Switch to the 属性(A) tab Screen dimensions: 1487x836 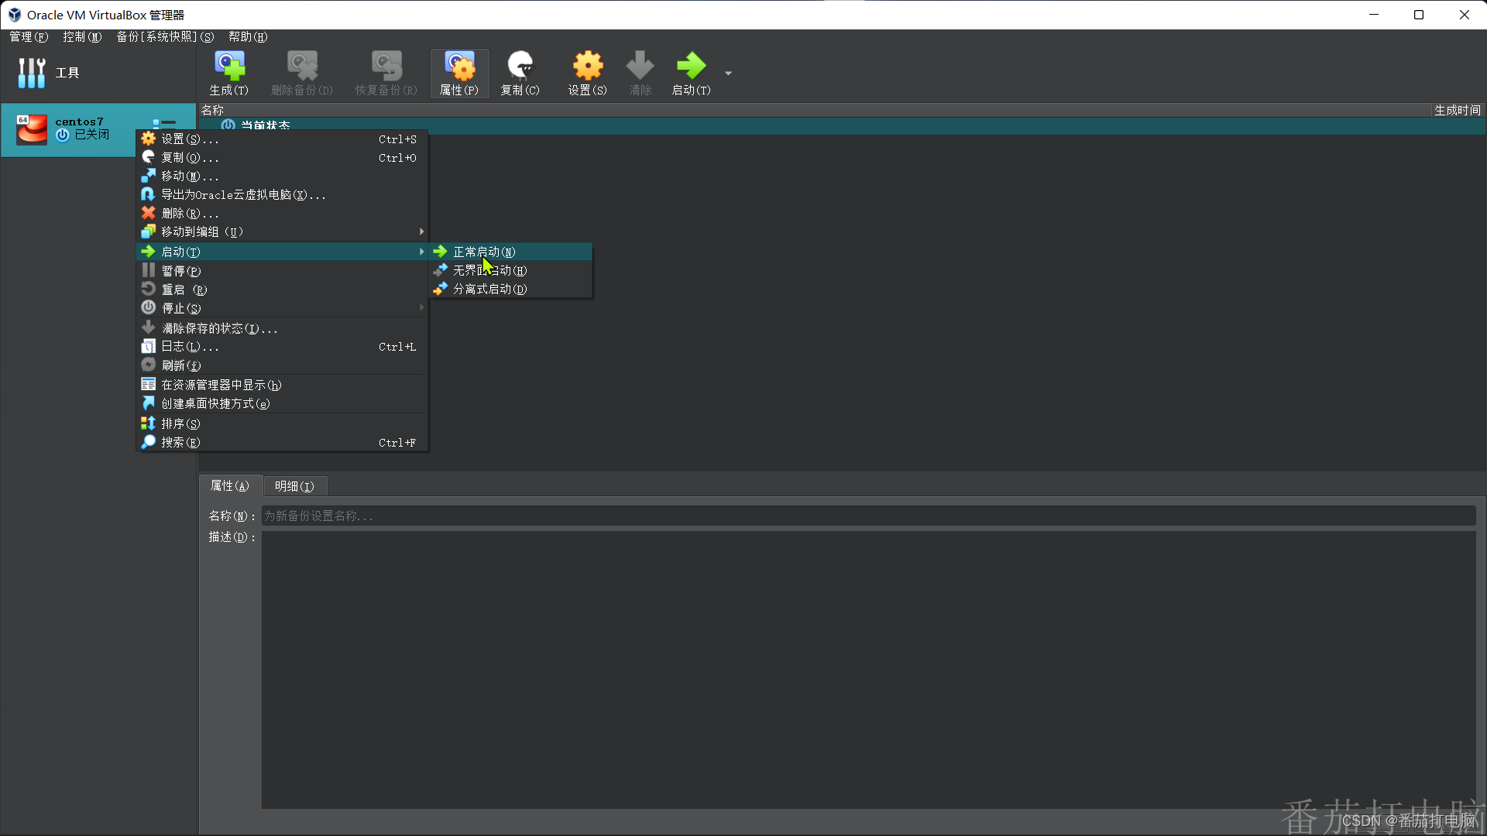pyautogui.click(x=230, y=486)
